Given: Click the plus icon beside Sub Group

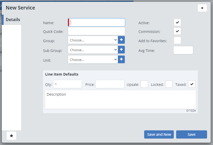Looking at the screenshot, I should [x=121, y=50].
